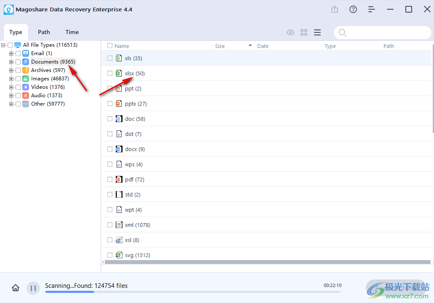
Task: Collapse the All File Types tree node
Action: [3, 45]
